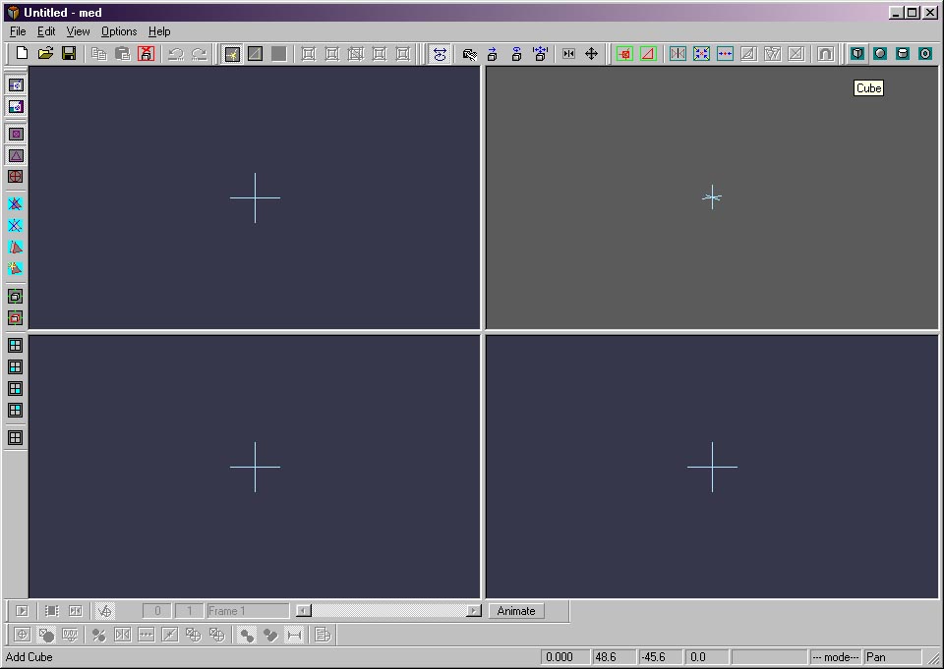944x669 pixels.
Task: Click the purple triangle icon in left toolbar
Action: click(16, 155)
